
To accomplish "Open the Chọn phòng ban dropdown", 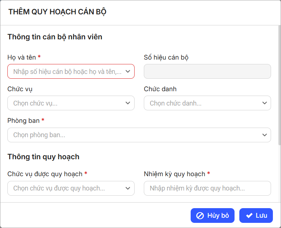I will [133, 135].
